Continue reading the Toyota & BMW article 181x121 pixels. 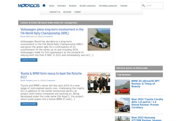click(29, 104)
